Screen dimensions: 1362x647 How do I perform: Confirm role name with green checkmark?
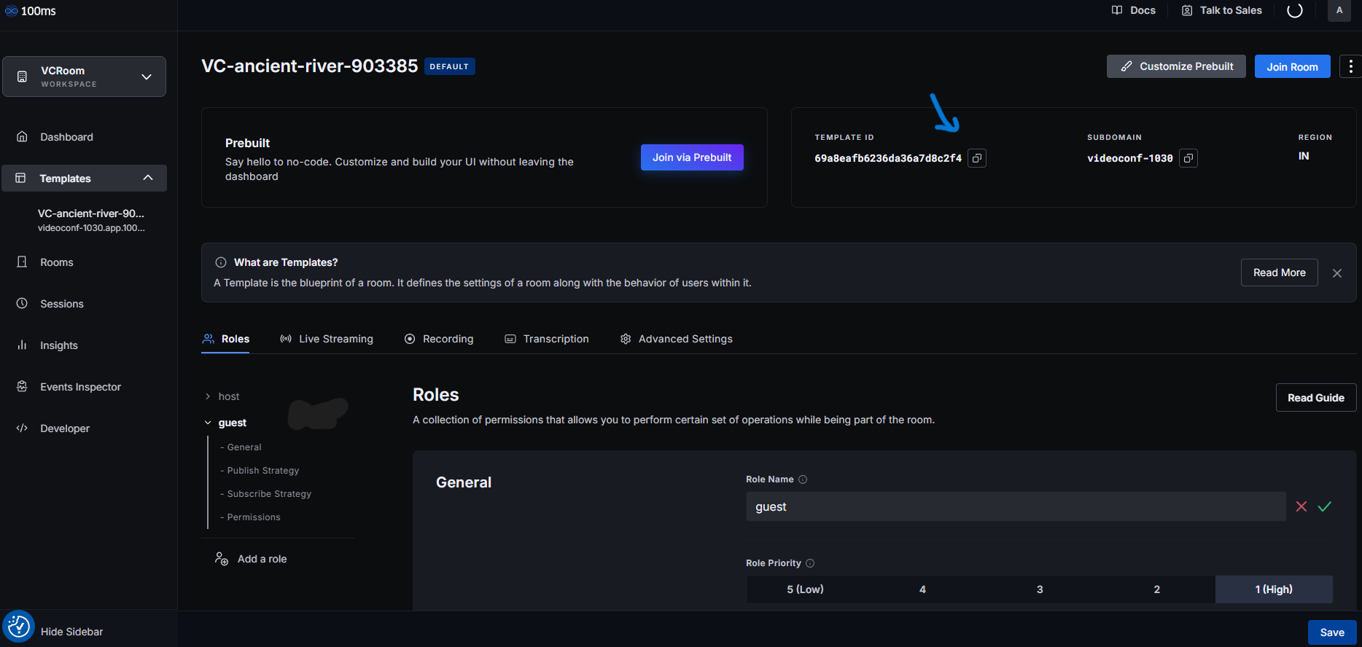(1324, 506)
